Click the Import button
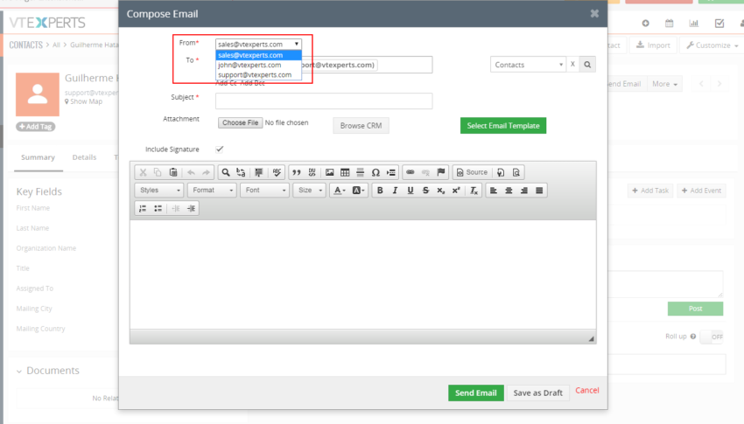Screen dimensions: 744x424 653,45
